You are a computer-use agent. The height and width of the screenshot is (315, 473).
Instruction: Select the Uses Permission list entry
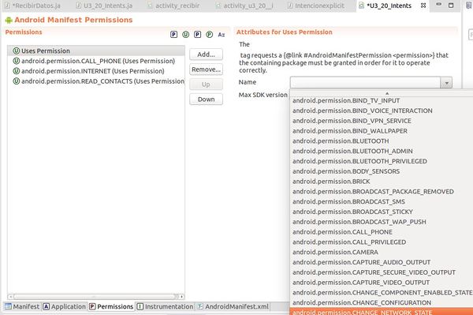pyautogui.click(x=96, y=51)
